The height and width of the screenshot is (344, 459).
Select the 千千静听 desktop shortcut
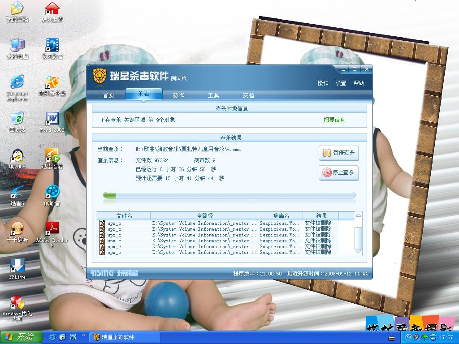point(17,232)
